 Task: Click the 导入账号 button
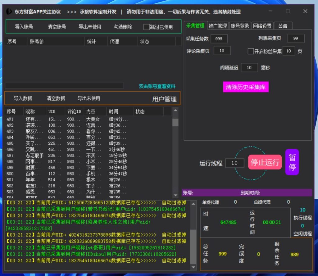click(x=24, y=27)
